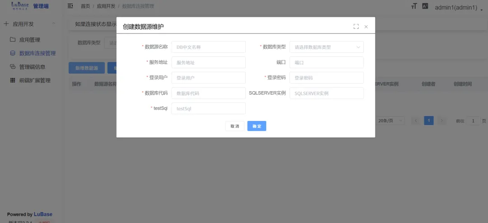Screen dimensions: 488x223
Task: Focus the SQLSERVER实例 input field
Action: point(327,93)
